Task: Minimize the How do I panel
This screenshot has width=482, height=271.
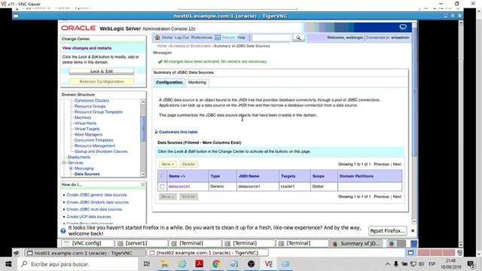Action: [x=142, y=184]
